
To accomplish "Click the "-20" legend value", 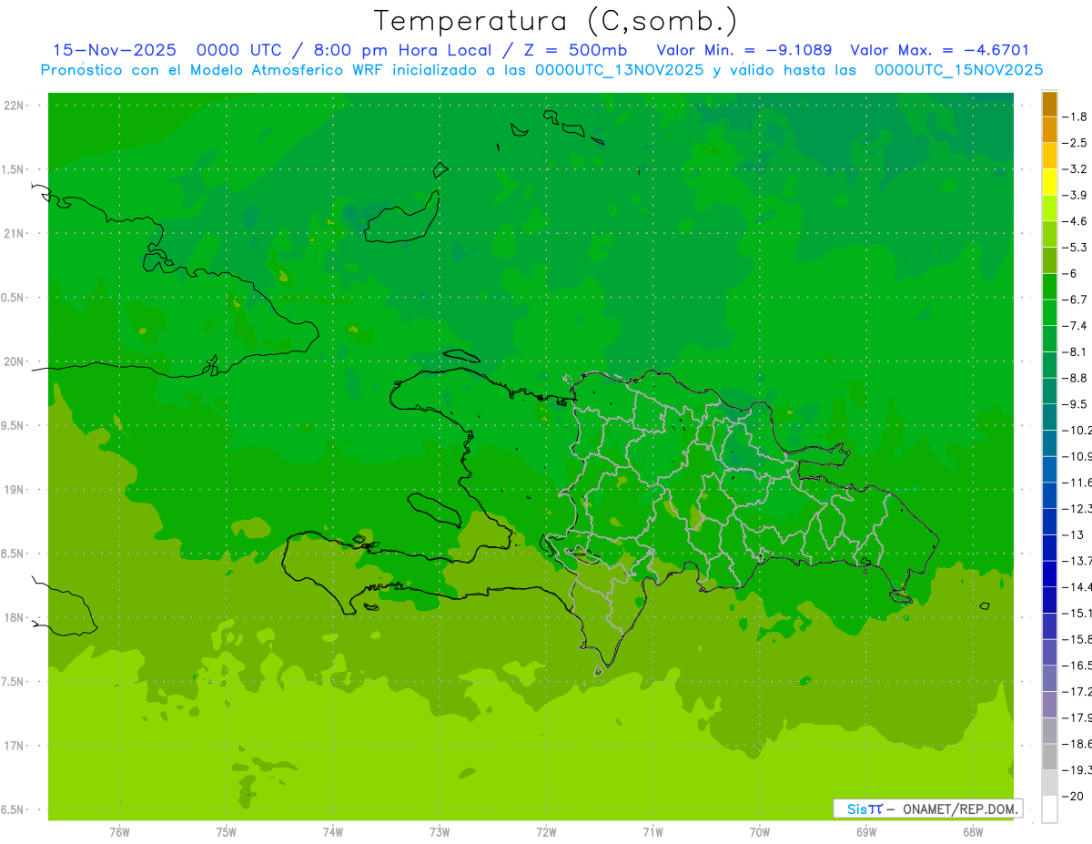I will tap(1074, 796).
